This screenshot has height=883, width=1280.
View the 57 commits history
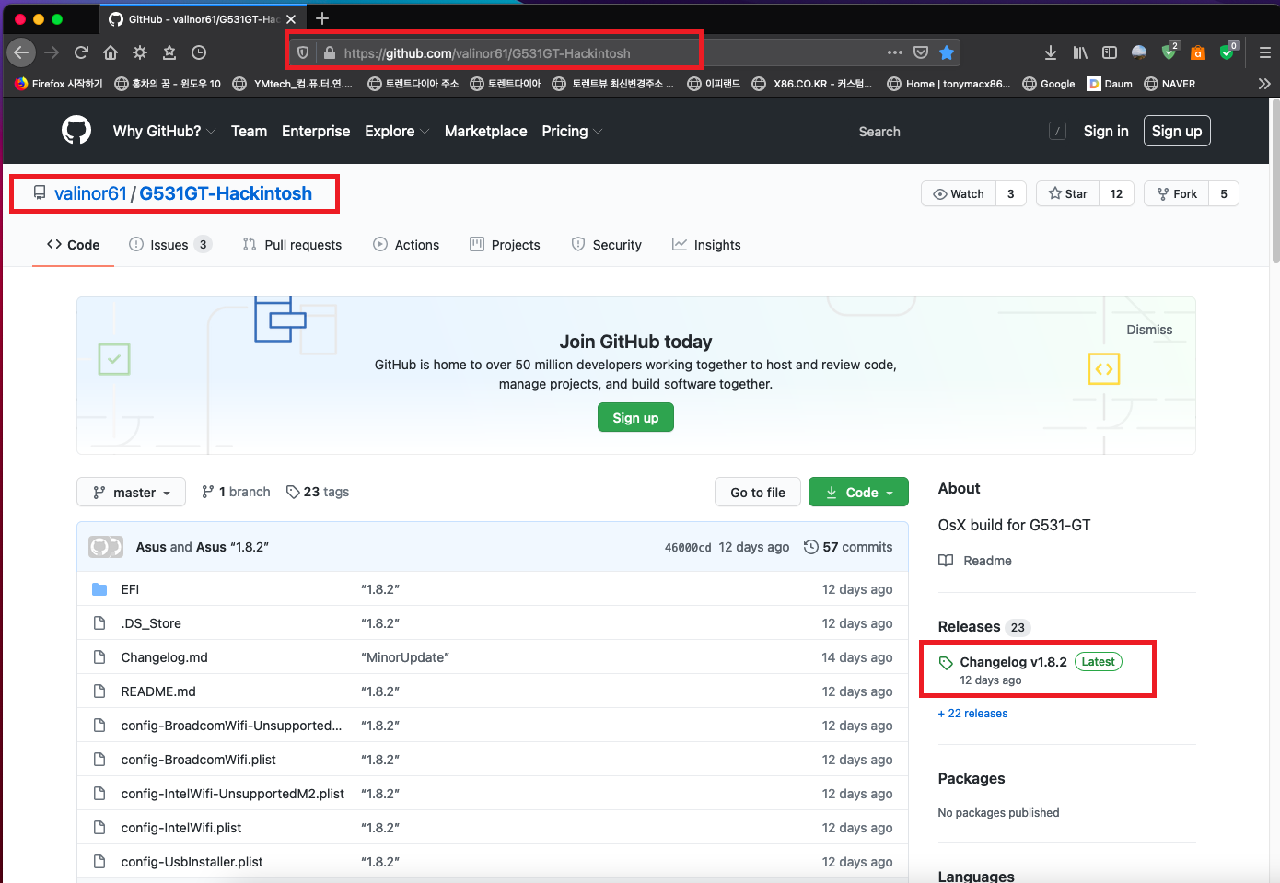848,547
